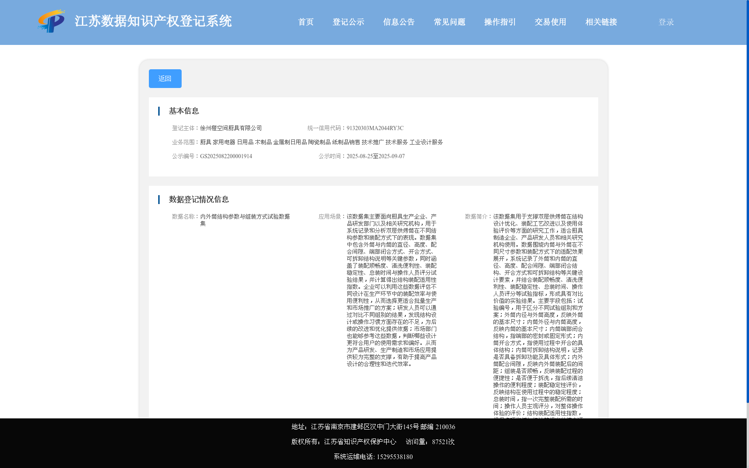Open the 首页 menu item
Viewport: 749px width, 468px height.
tap(306, 22)
